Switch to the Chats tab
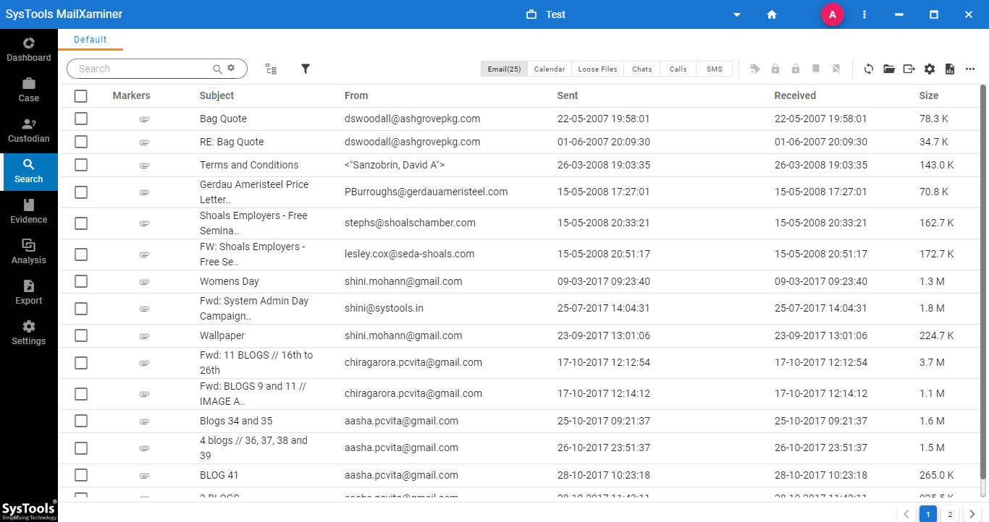989x522 pixels. coord(642,69)
